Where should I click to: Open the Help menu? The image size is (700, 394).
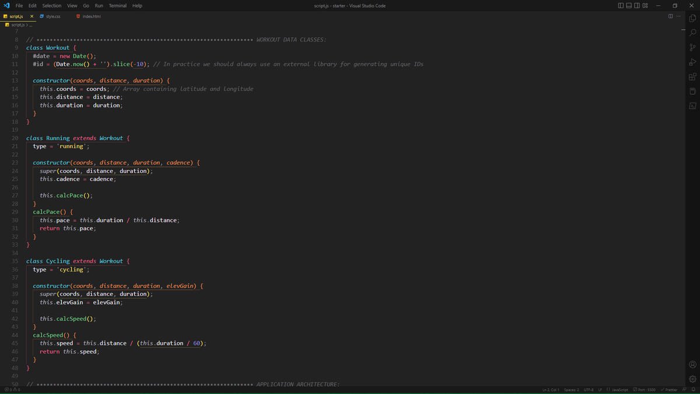pos(137,5)
